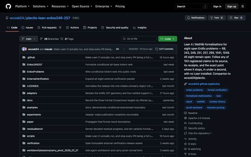Click the Sign up button
This screenshot has height=157, width=251.
[231, 6]
